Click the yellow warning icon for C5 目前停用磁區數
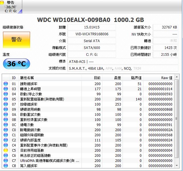 (6, 150)
